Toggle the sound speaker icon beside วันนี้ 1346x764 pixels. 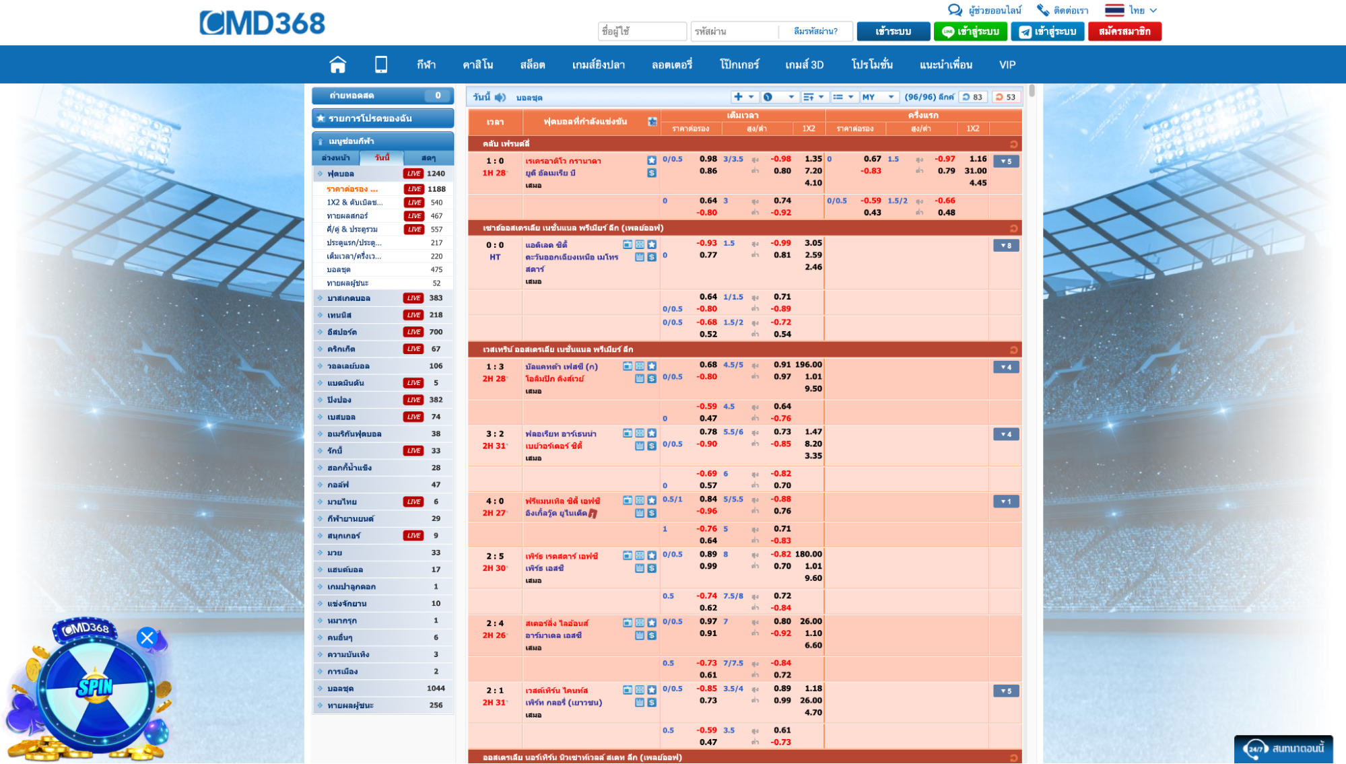pos(500,98)
